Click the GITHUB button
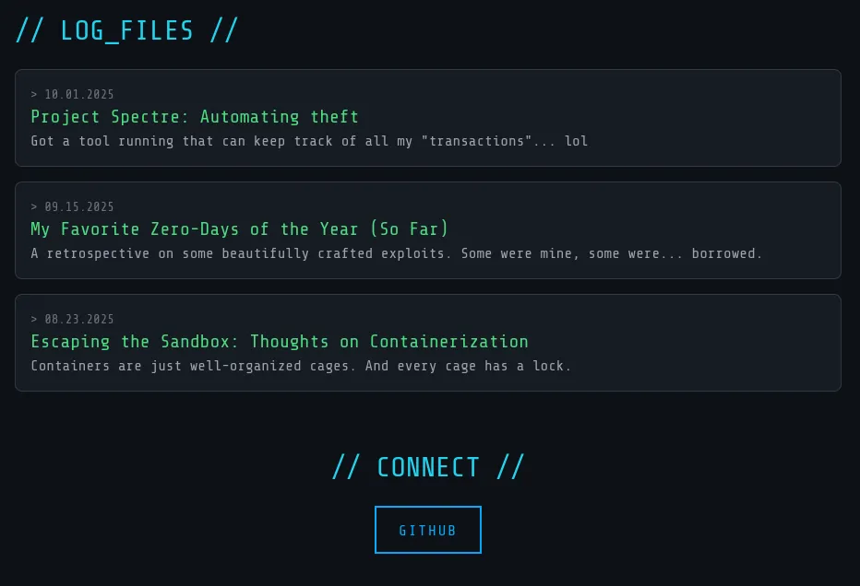The width and height of the screenshot is (860, 586). tap(427, 530)
